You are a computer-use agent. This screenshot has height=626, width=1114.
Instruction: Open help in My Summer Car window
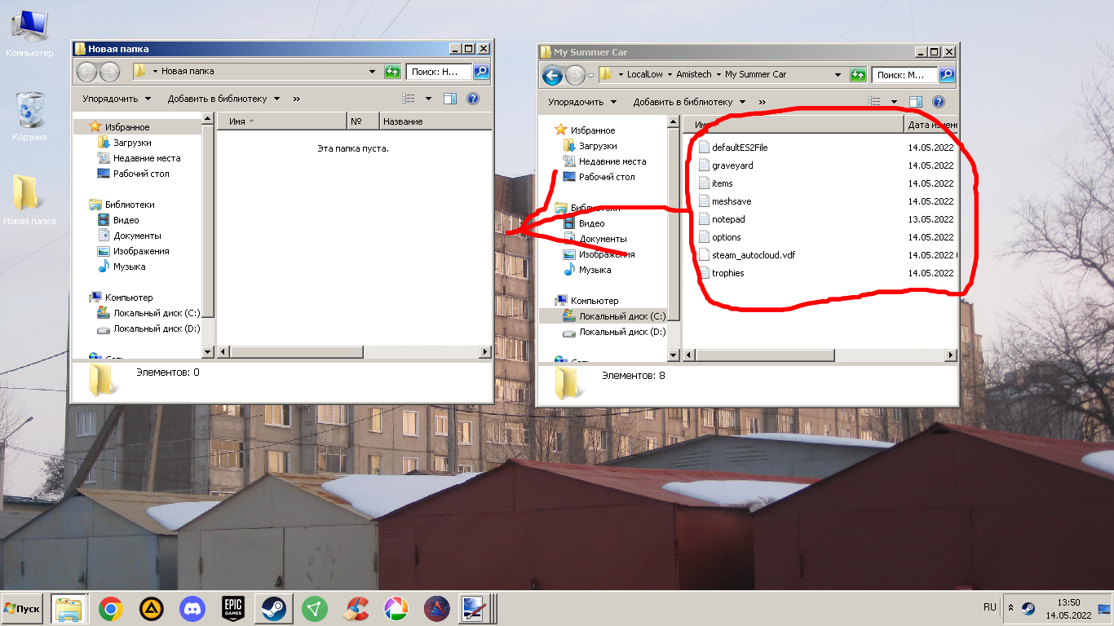tap(938, 102)
